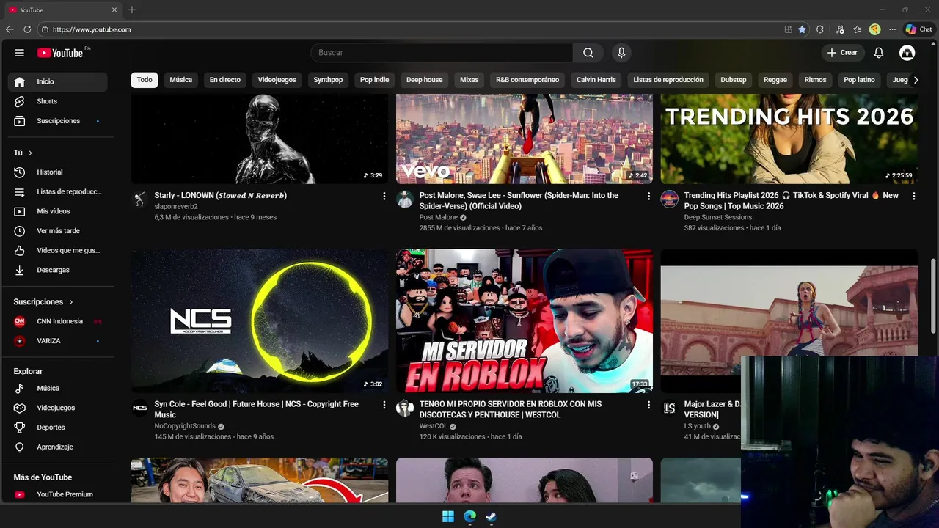Click the search magnifier button
939x528 pixels.
(x=588, y=53)
